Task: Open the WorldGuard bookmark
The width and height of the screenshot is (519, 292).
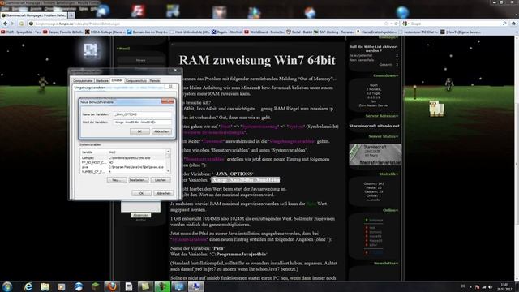Action: [264, 32]
